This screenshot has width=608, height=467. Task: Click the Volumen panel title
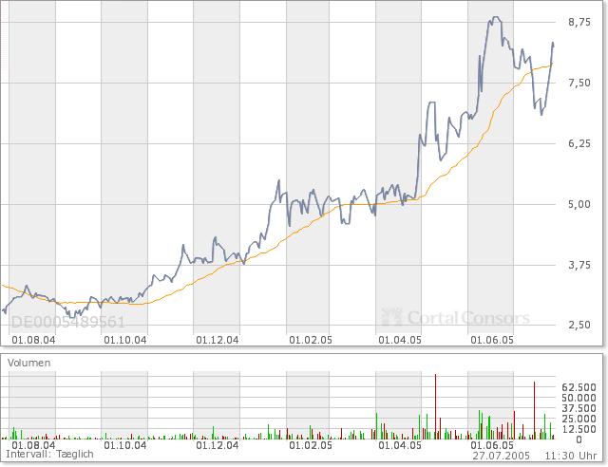coord(29,363)
